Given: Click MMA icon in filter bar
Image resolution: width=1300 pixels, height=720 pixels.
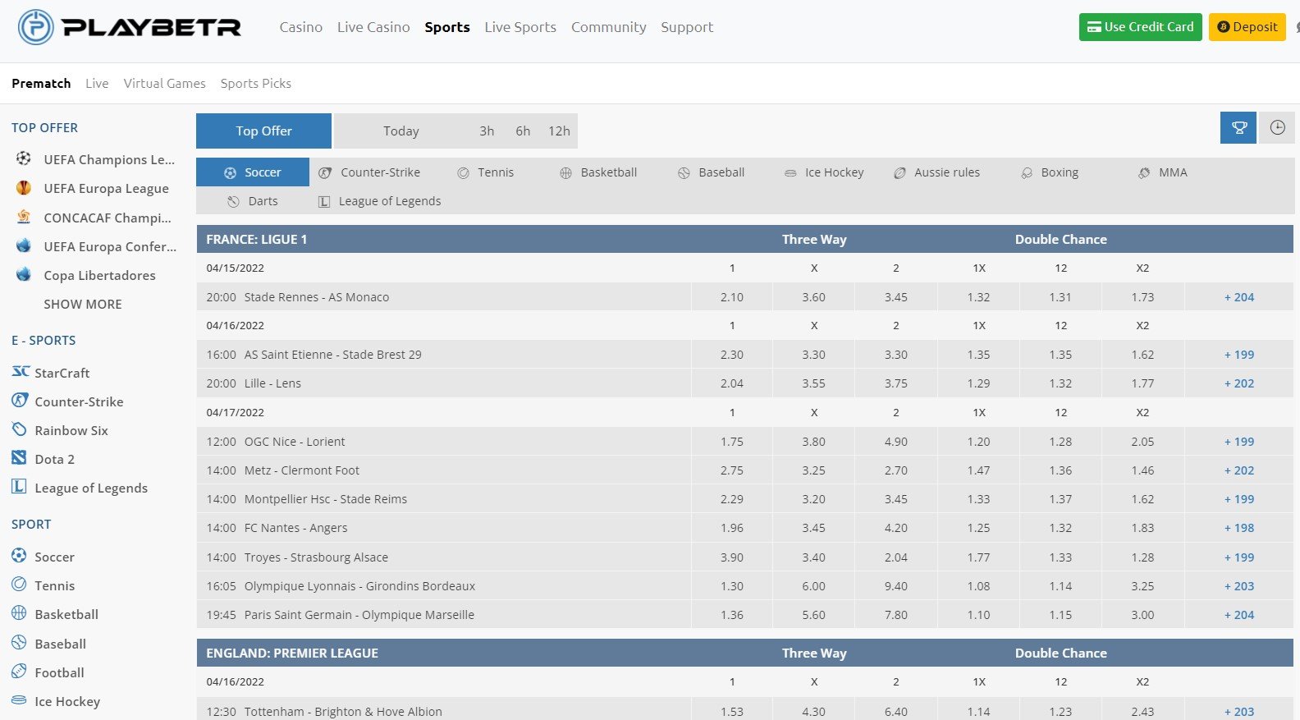Looking at the screenshot, I should tap(1144, 172).
